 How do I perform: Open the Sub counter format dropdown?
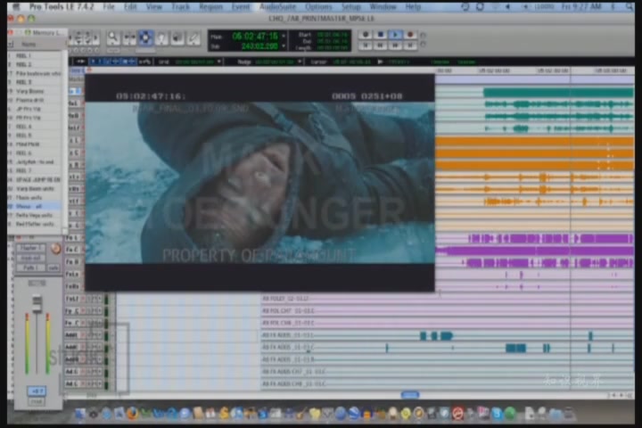[284, 46]
